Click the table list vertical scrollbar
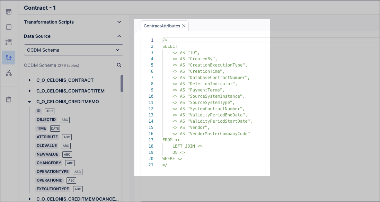 (x=122, y=84)
